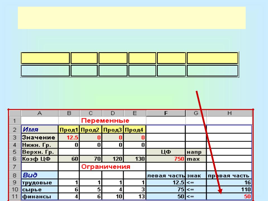Image resolution: width=268 pixels, height=201 pixels.
Task: Select right-part value 110
Action: click(x=229, y=189)
